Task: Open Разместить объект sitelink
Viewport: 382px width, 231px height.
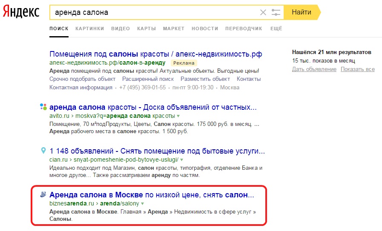Action: (205, 79)
